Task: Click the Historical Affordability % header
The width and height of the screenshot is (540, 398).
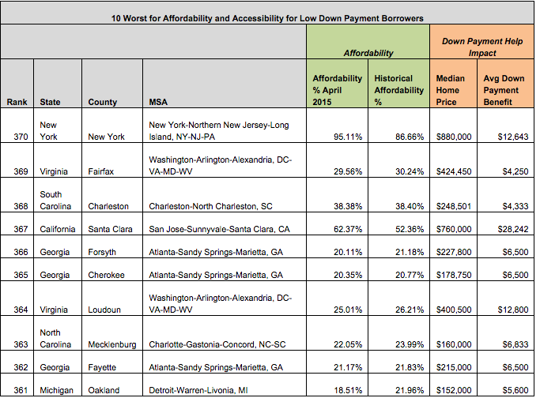Action: pos(398,90)
